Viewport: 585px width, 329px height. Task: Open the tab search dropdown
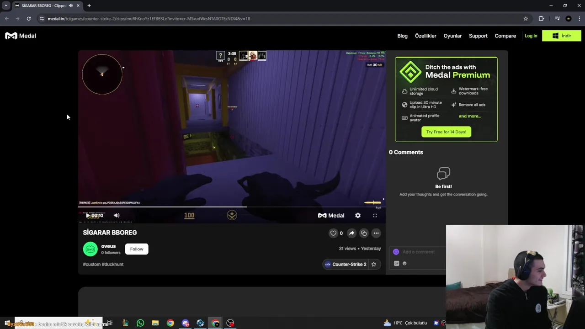point(6,5)
